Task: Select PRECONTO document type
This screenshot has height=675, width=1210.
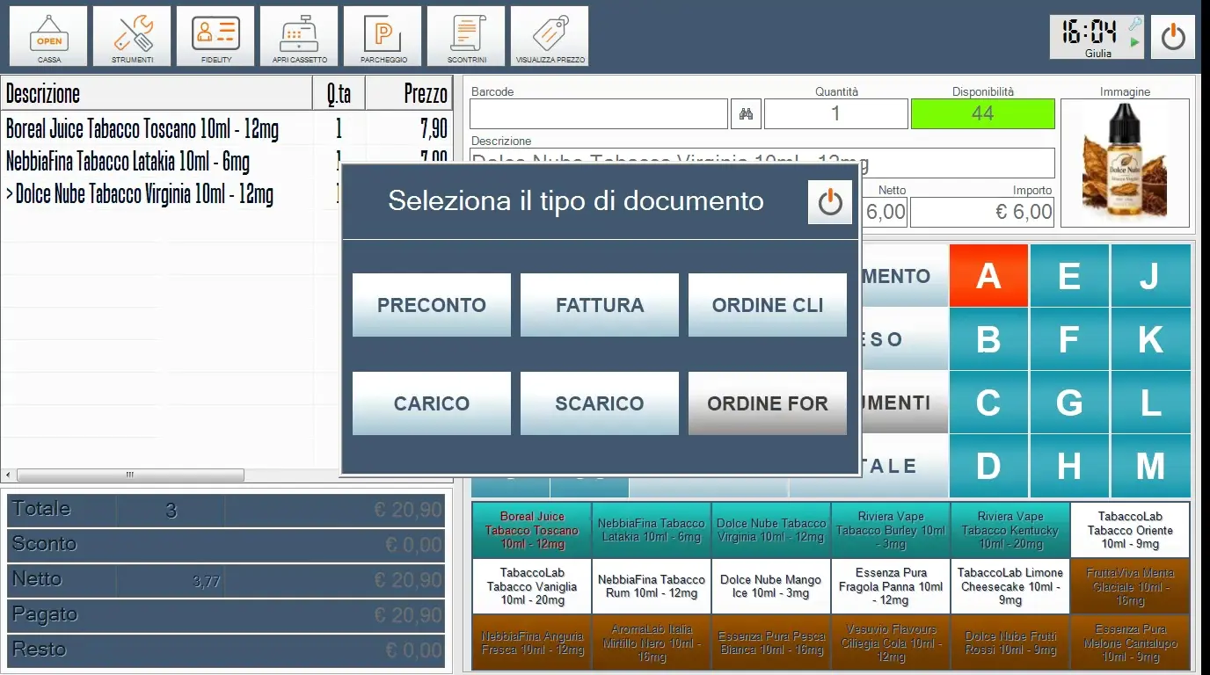Action: pos(432,305)
